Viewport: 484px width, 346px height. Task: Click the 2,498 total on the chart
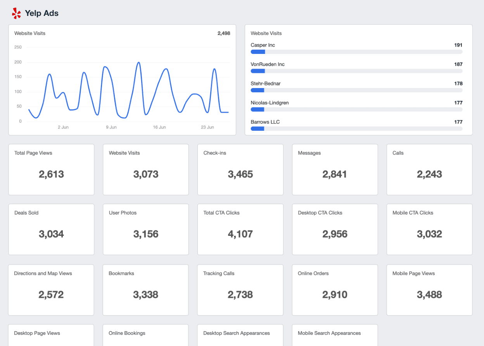[x=224, y=33]
